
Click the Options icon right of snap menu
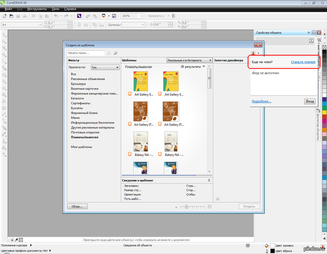[x=174, y=16]
